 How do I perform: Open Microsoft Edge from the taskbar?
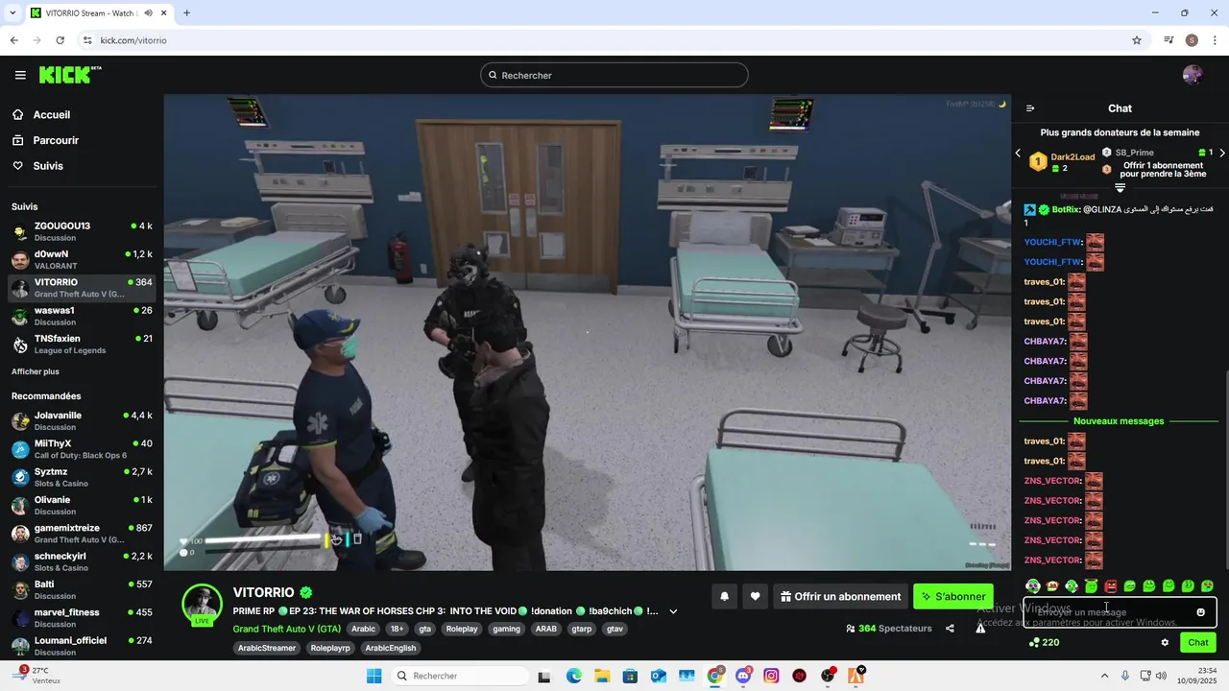click(x=573, y=676)
